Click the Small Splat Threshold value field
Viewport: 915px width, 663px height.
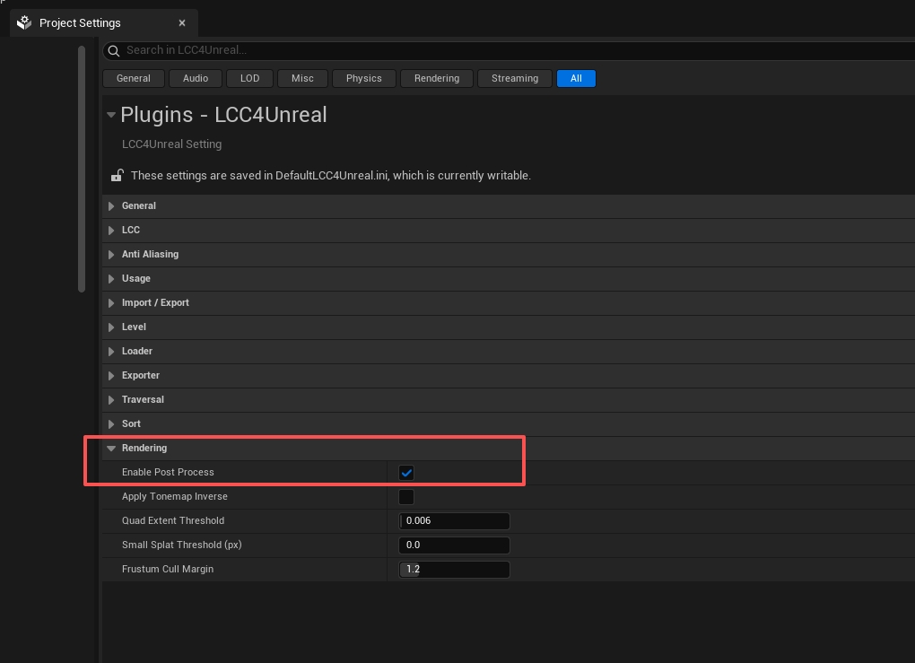tap(454, 545)
